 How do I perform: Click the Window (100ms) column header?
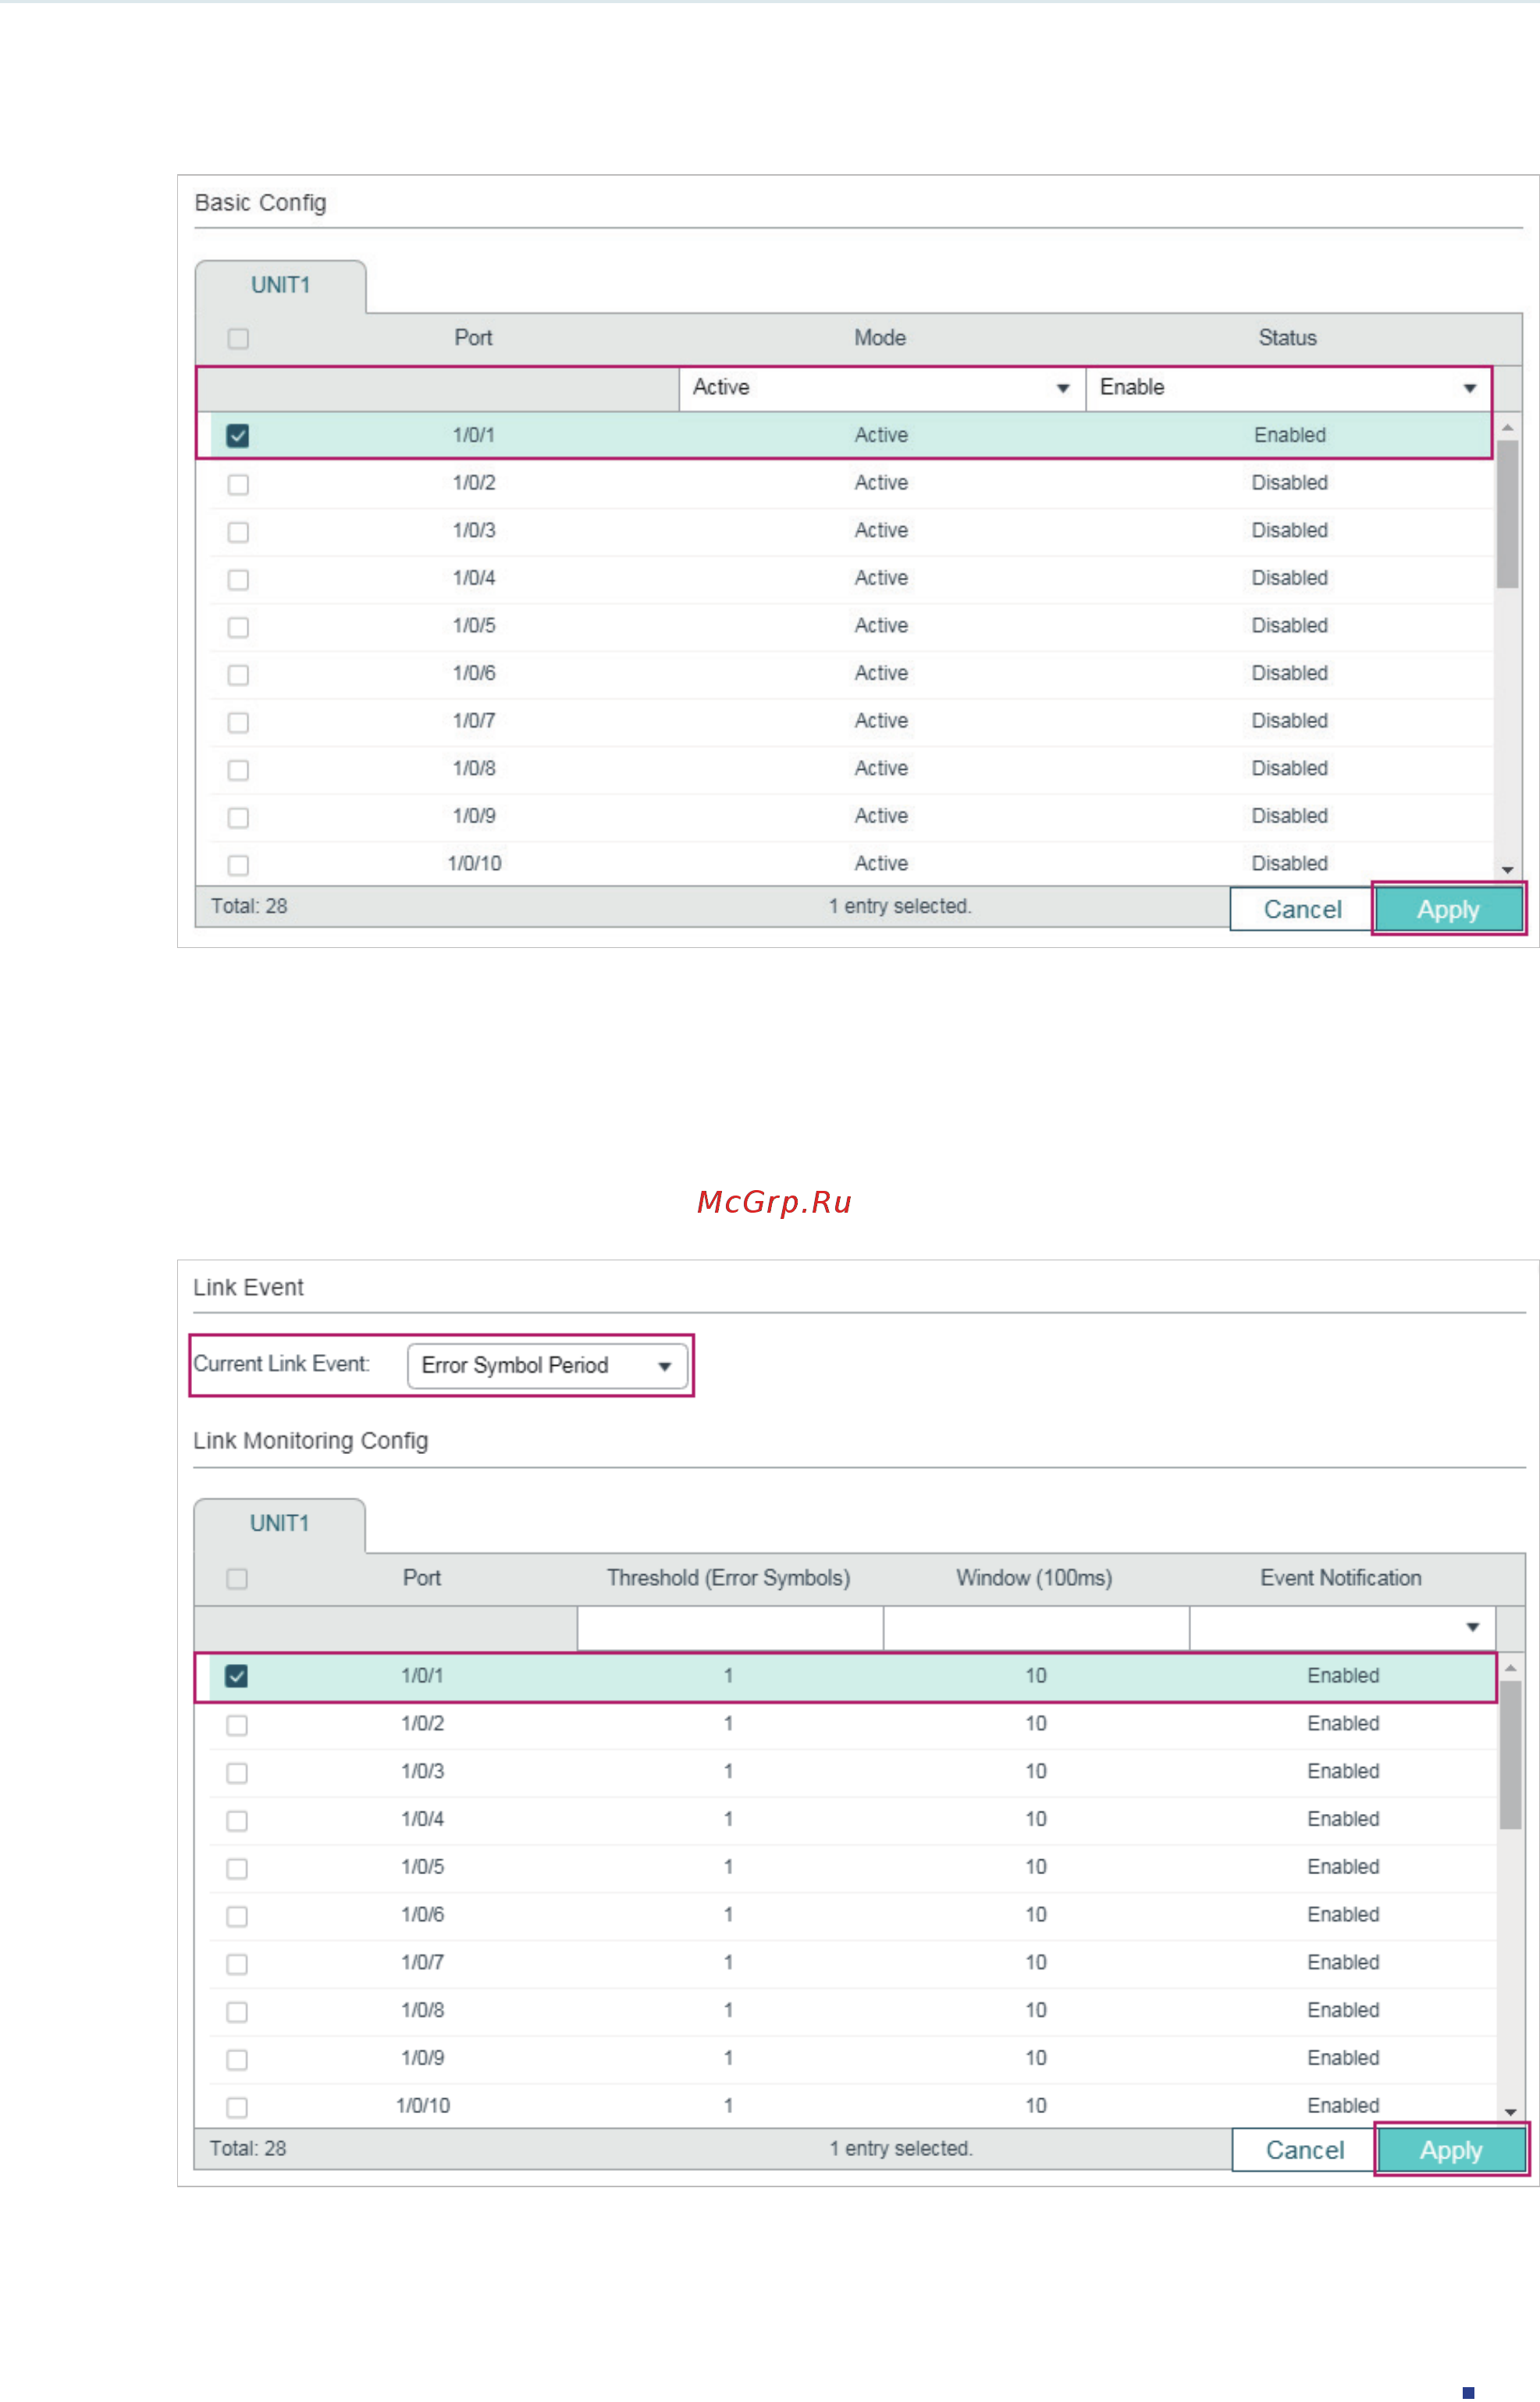1034,1577
